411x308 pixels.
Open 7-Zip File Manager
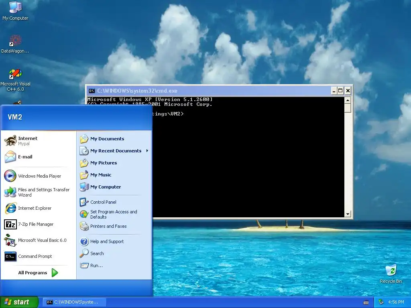click(x=38, y=224)
